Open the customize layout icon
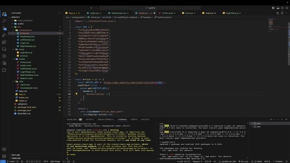 point(287,8)
